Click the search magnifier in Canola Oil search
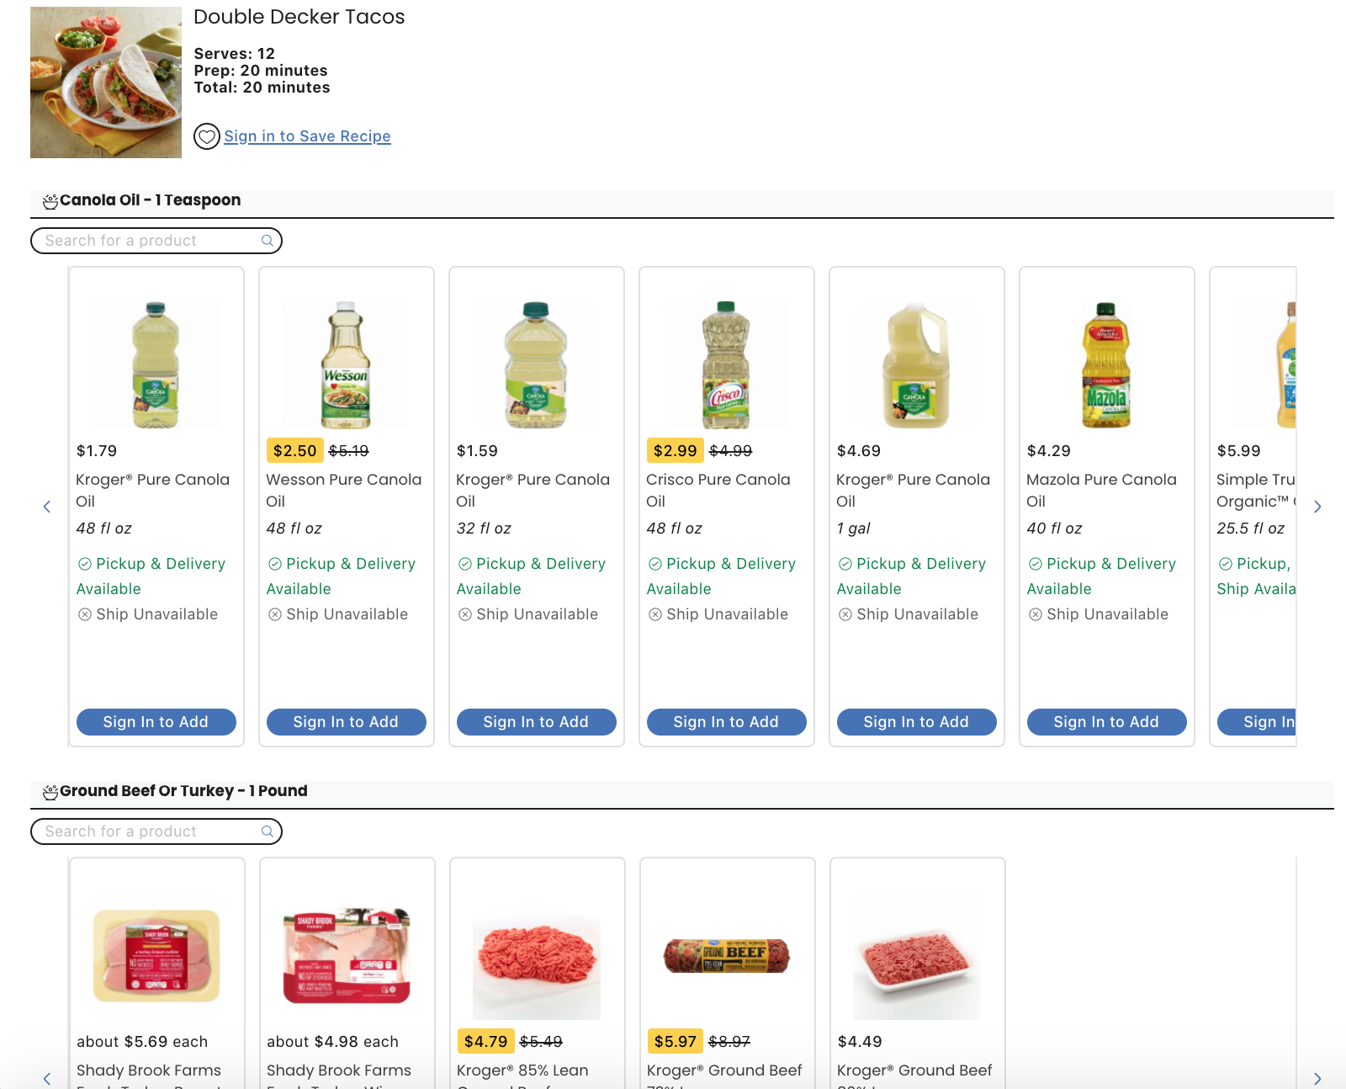Screen dimensions: 1346x1089 coord(268,241)
